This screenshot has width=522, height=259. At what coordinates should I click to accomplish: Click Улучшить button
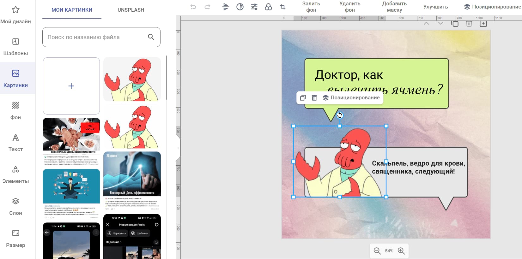[435, 7]
